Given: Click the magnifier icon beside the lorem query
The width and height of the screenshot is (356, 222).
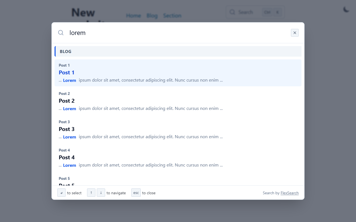Looking at the screenshot, I should 61,33.
